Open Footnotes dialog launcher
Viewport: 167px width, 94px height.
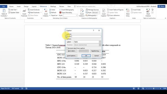tap(41, 18)
